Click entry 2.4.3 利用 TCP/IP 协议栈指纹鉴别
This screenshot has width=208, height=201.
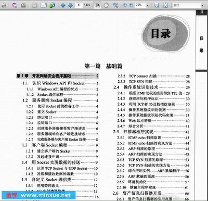pyautogui.click(x=153, y=104)
